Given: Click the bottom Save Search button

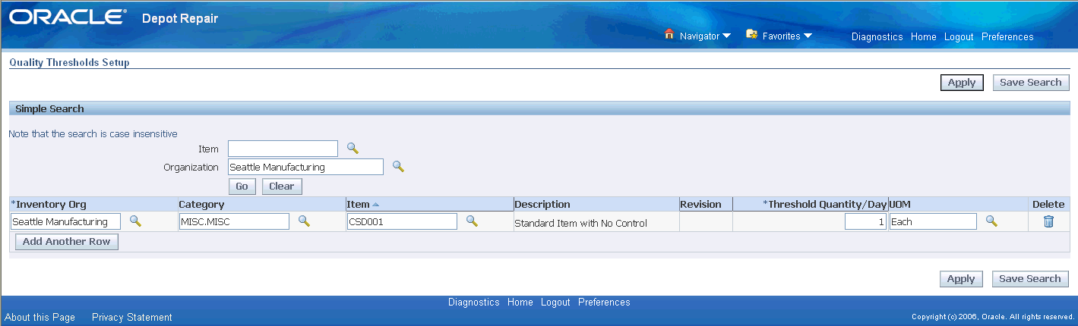Looking at the screenshot, I should click(x=1030, y=279).
